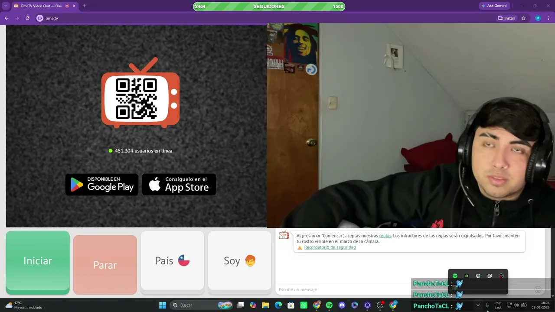This screenshot has width=555, height=312.
Task: Bookmark this page with the star
Action: pyautogui.click(x=523, y=18)
